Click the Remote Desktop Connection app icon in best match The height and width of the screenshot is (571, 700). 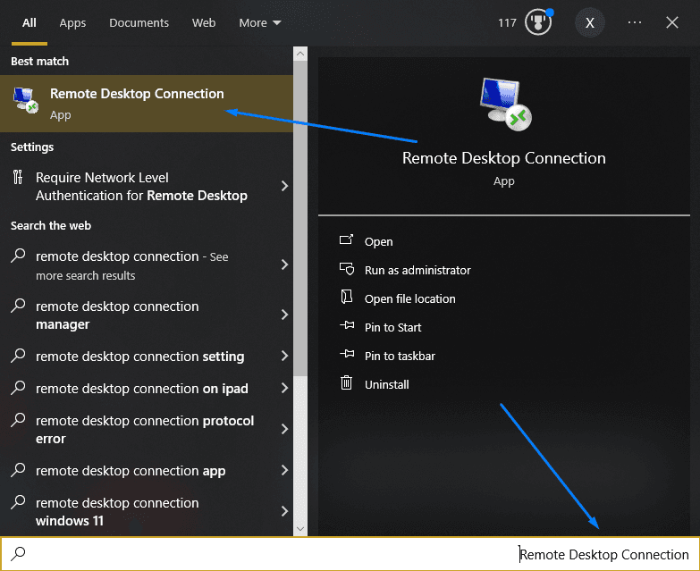(x=25, y=100)
